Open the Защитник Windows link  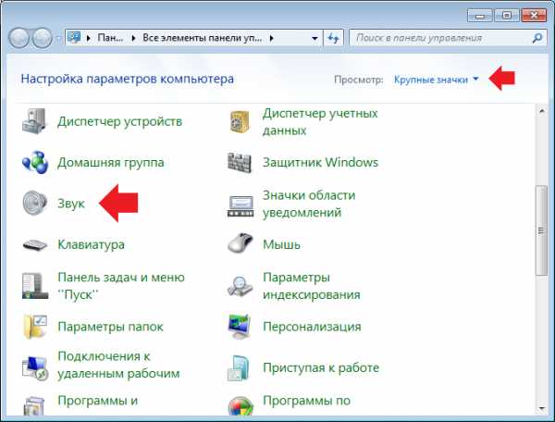click(320, 163)
